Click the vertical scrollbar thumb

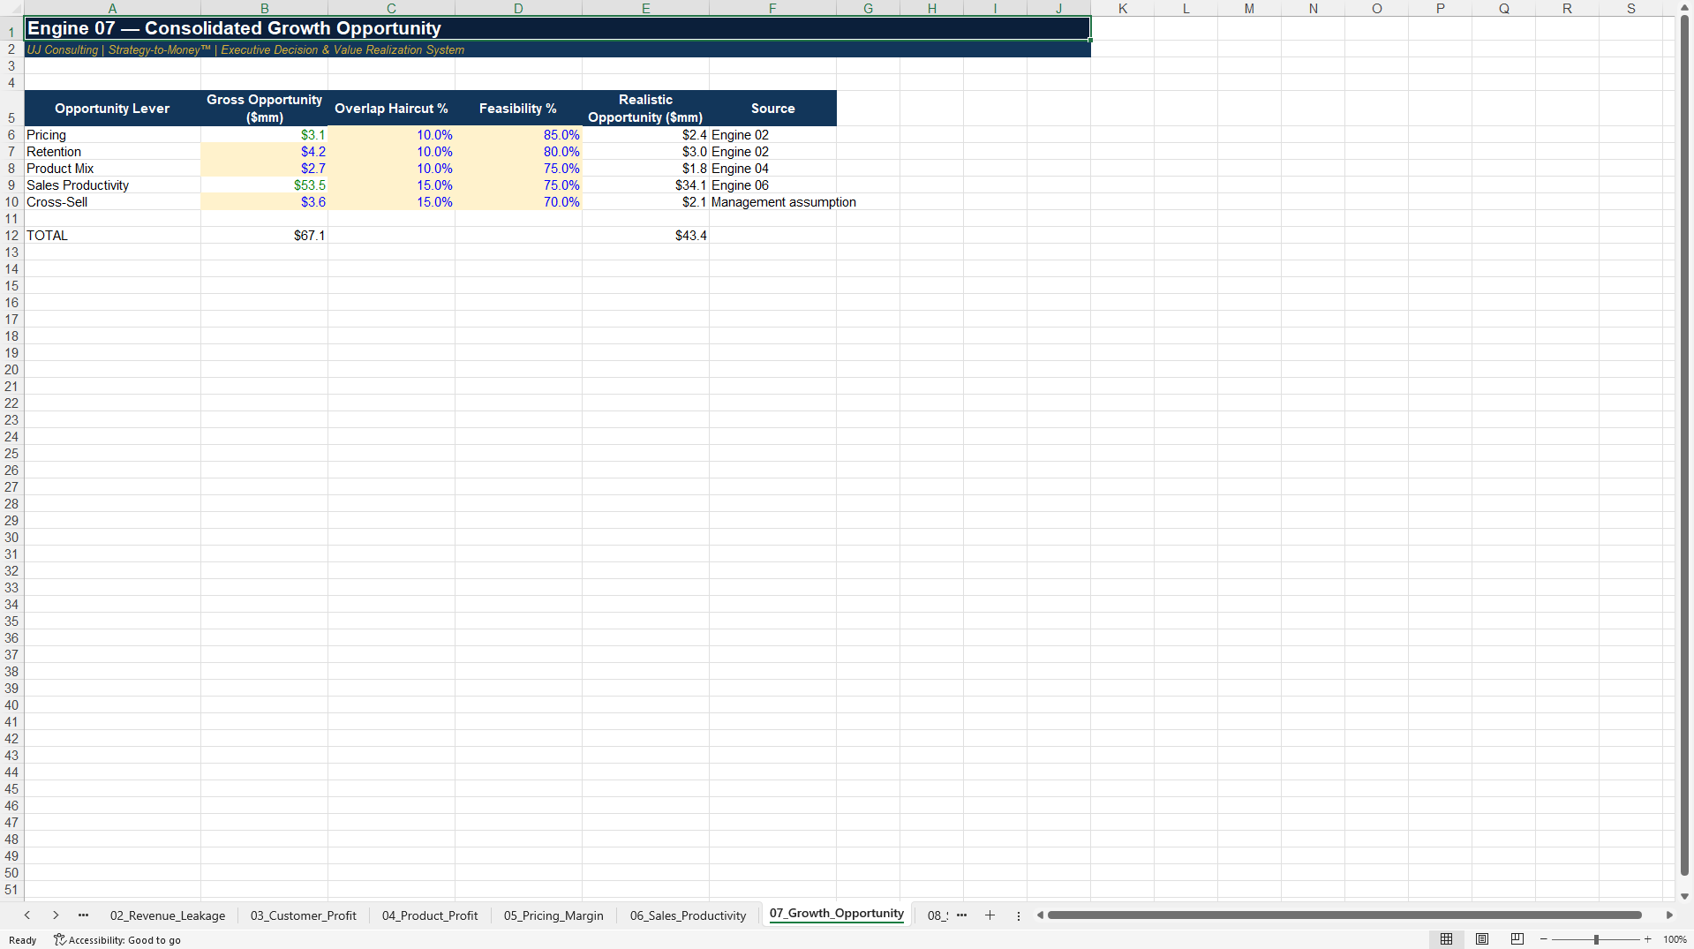1684,446
